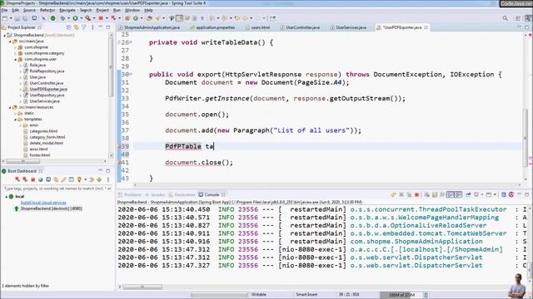Image resolution: width=533 pixels, height=299 pixels.
Task: Toggle Show Console on Standard Out
Action: 451,194
